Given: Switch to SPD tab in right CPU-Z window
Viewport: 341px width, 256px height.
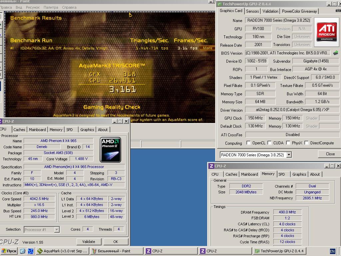Looking at the screenshot, I should tap(282, 174).
